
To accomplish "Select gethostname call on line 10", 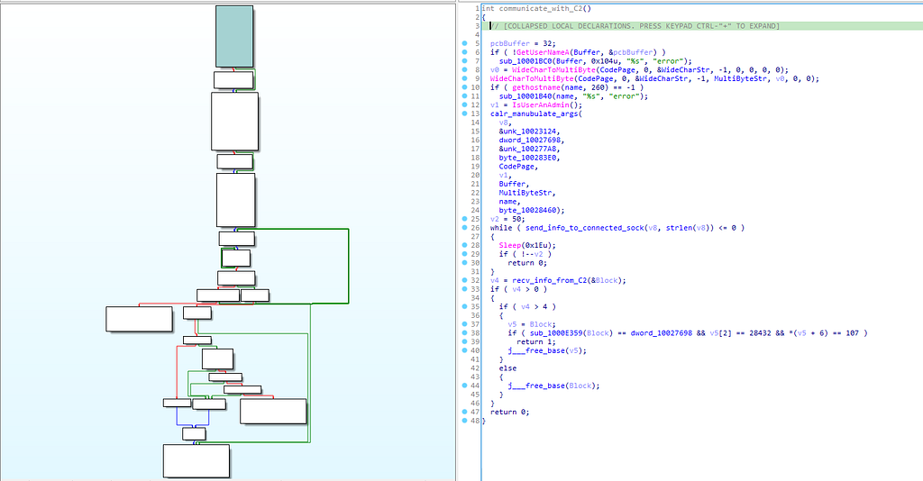I will tap(534, 87).
